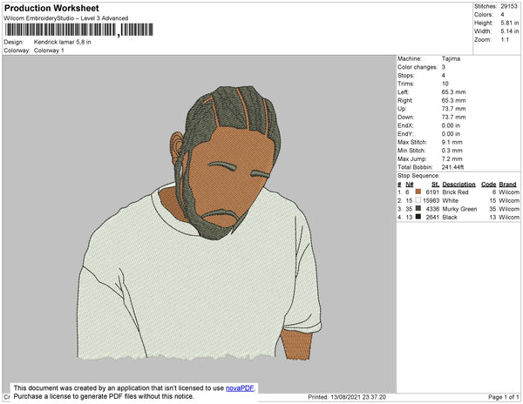Click the 'Murky Green' description text
The width and height of the screenshot is (523, 404).
459,209
